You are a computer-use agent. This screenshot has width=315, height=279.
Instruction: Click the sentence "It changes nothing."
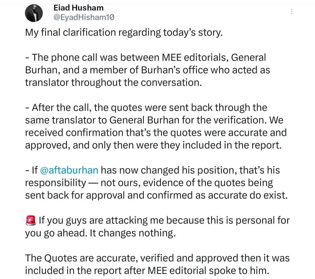coord(133,233)
